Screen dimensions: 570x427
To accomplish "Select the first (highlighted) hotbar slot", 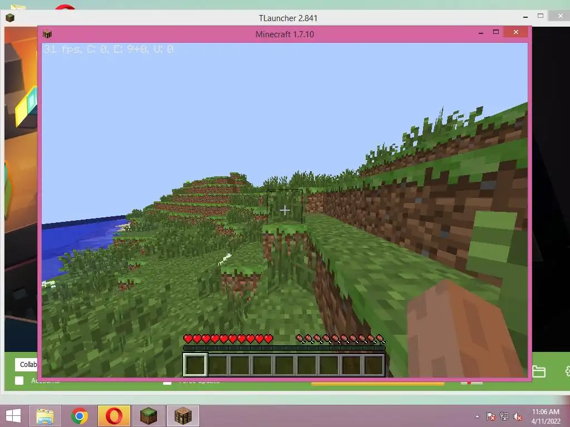I will (195, 365).
